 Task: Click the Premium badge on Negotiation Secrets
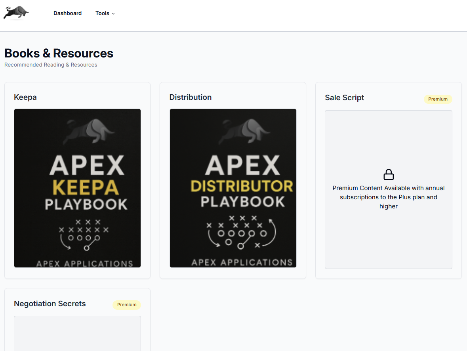(127, 305)
